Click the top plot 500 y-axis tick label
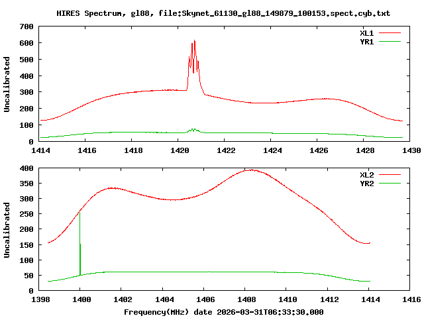 (x=26, y=60)
